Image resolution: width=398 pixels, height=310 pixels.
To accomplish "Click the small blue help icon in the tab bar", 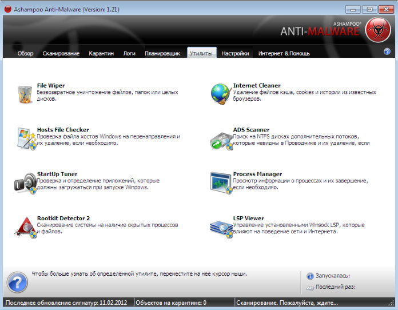I will (387, 51).
